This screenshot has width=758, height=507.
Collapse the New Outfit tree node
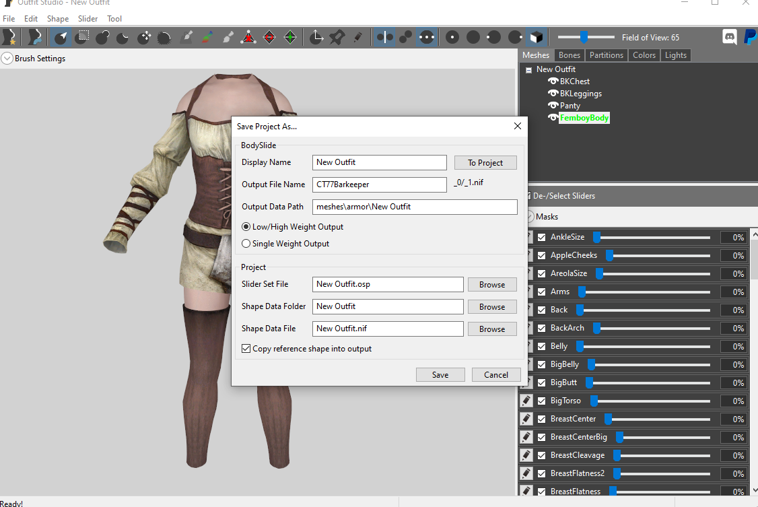point(529,70)
